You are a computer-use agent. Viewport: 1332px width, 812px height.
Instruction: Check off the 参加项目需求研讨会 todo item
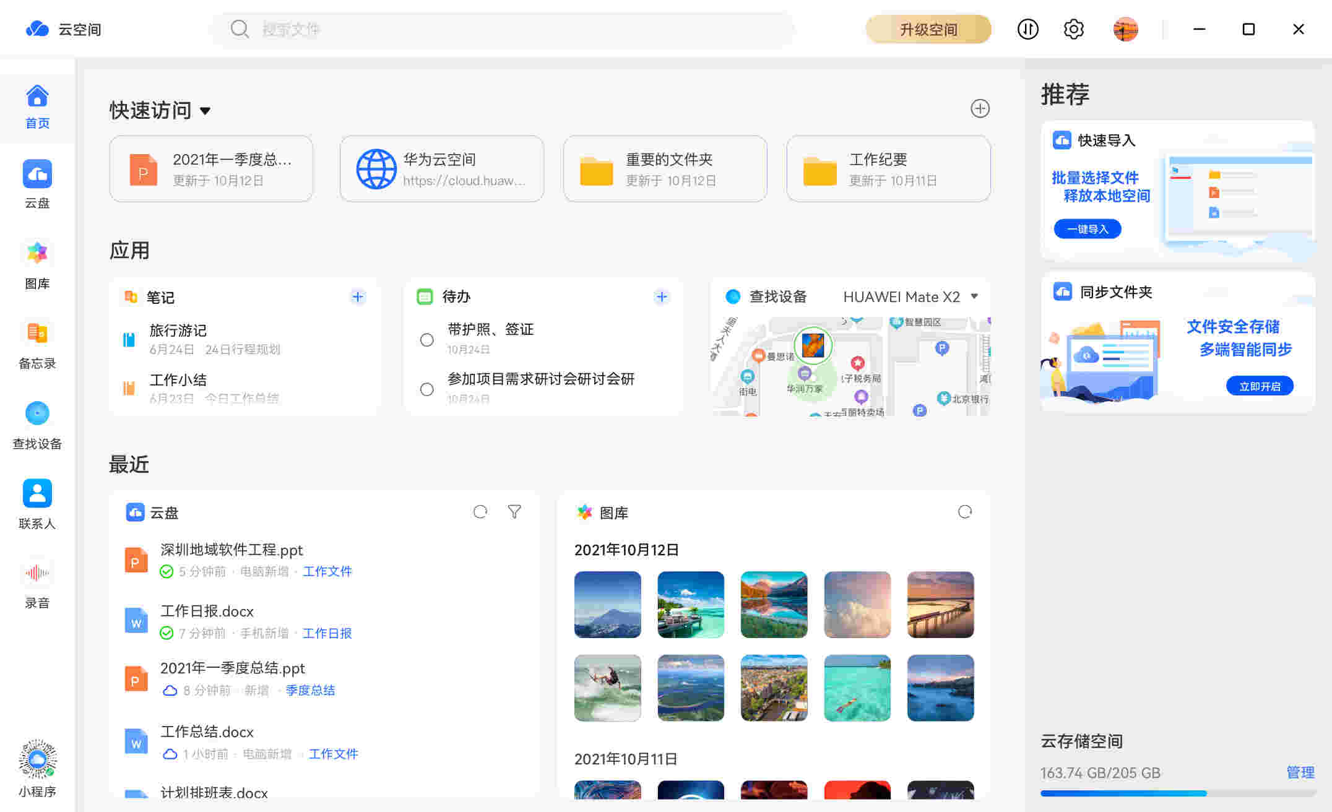pyautogui.click(x=426, y=389)
